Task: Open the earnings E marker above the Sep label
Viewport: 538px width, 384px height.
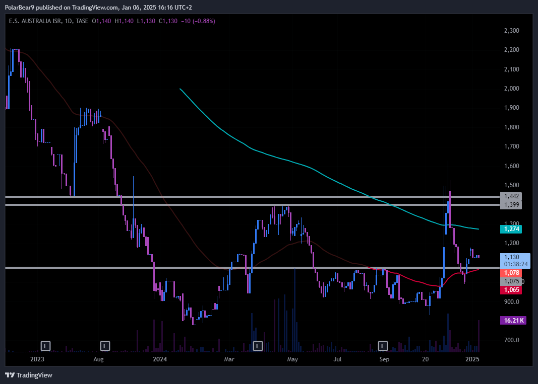Action: [x=383, y=346]
